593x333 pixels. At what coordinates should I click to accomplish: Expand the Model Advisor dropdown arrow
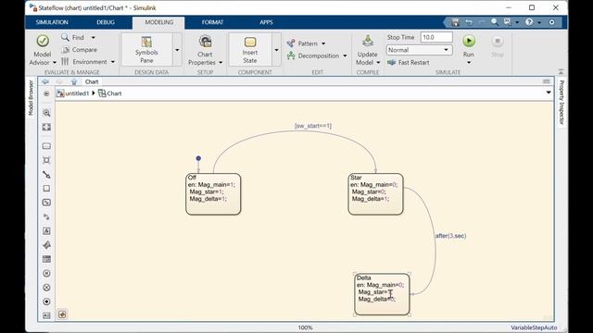(55, 63)
